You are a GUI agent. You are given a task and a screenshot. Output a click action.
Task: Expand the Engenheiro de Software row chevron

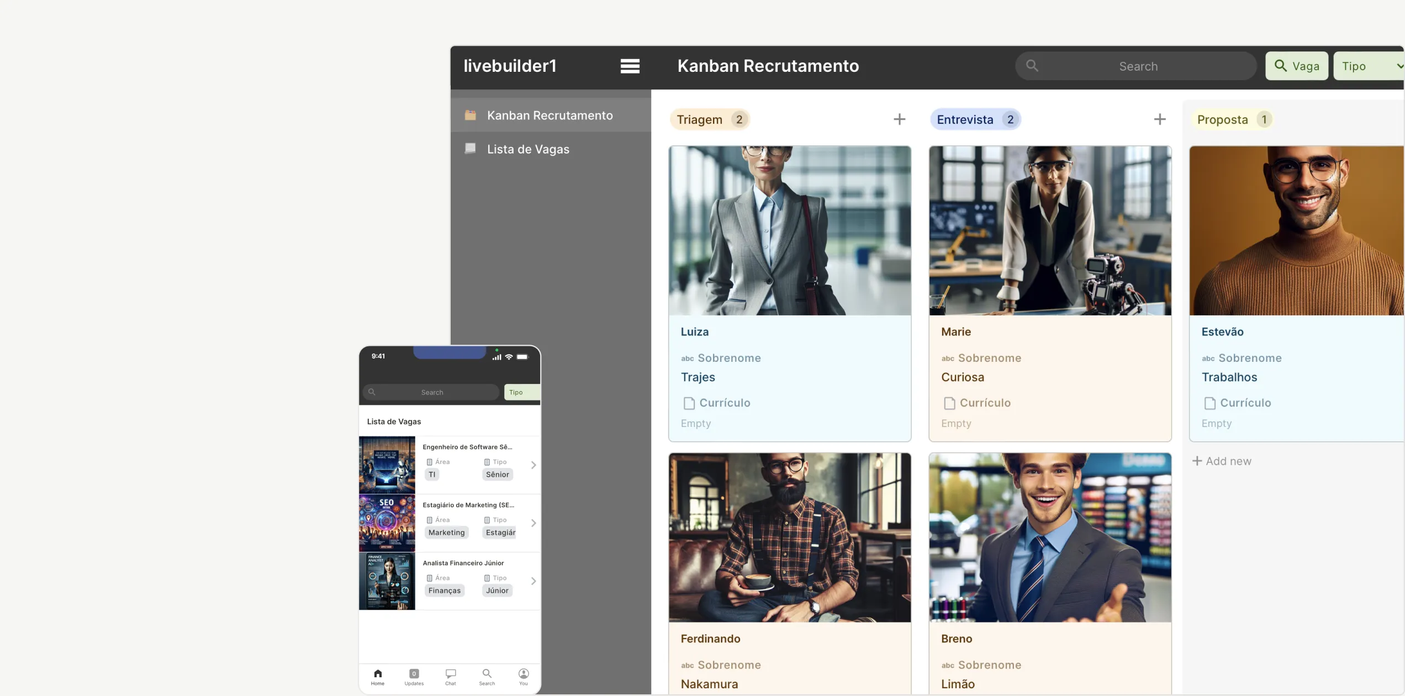tap(534, 465)
